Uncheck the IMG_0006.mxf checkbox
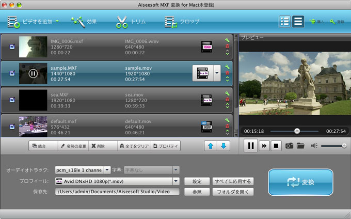Viewport: 351px width, 219px height. pyautogui.click(x=12, y=47)
